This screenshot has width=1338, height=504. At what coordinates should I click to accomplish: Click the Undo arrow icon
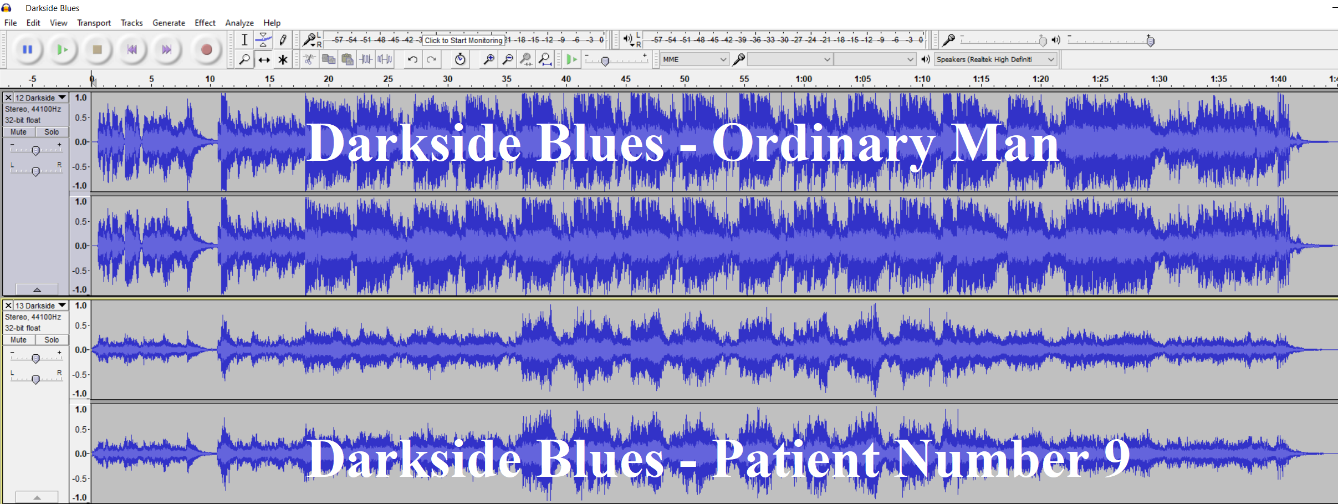click(x=412, y=59)
